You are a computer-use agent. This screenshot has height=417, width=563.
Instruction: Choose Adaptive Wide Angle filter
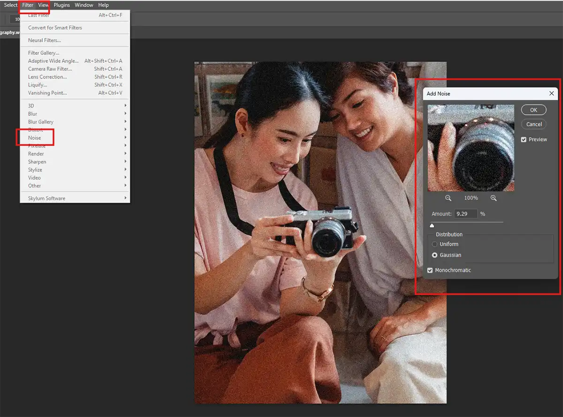pos(75,61)
